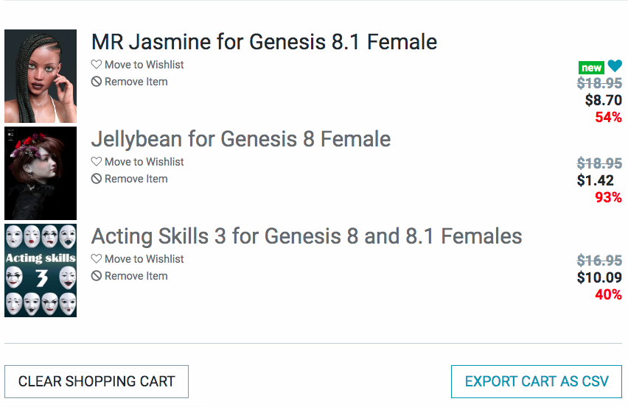The height and width of the screenshot is (407, 628).
Task: Click Acting Skills masks thumbnail
Action: tap(41, 270)
